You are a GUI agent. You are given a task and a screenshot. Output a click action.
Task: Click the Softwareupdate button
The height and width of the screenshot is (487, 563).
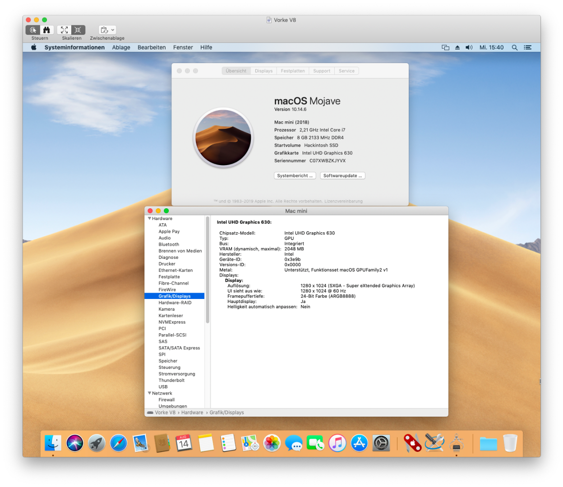(342, 176)
